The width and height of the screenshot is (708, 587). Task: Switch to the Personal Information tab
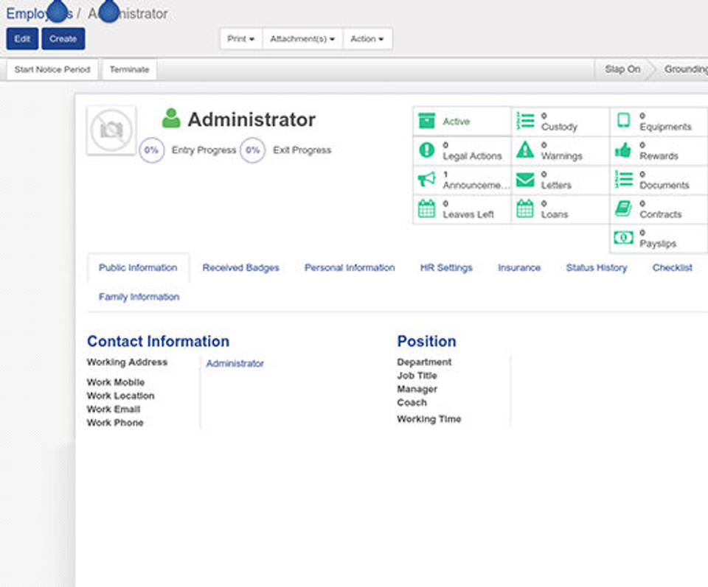pyautogui.click(x=350, y=268)
